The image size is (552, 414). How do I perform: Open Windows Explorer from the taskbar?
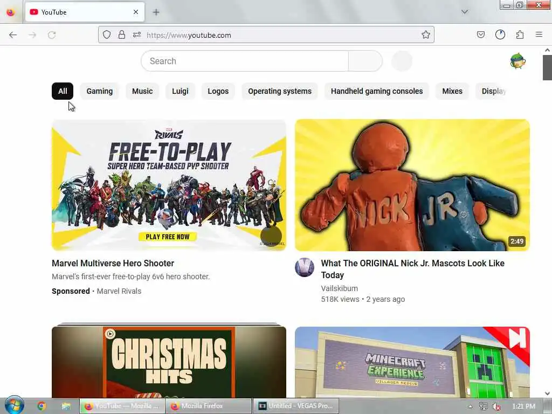click(x=66, y=406)
